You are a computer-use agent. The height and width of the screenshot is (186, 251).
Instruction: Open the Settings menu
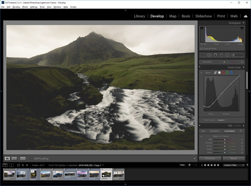(x=34, y=7)
